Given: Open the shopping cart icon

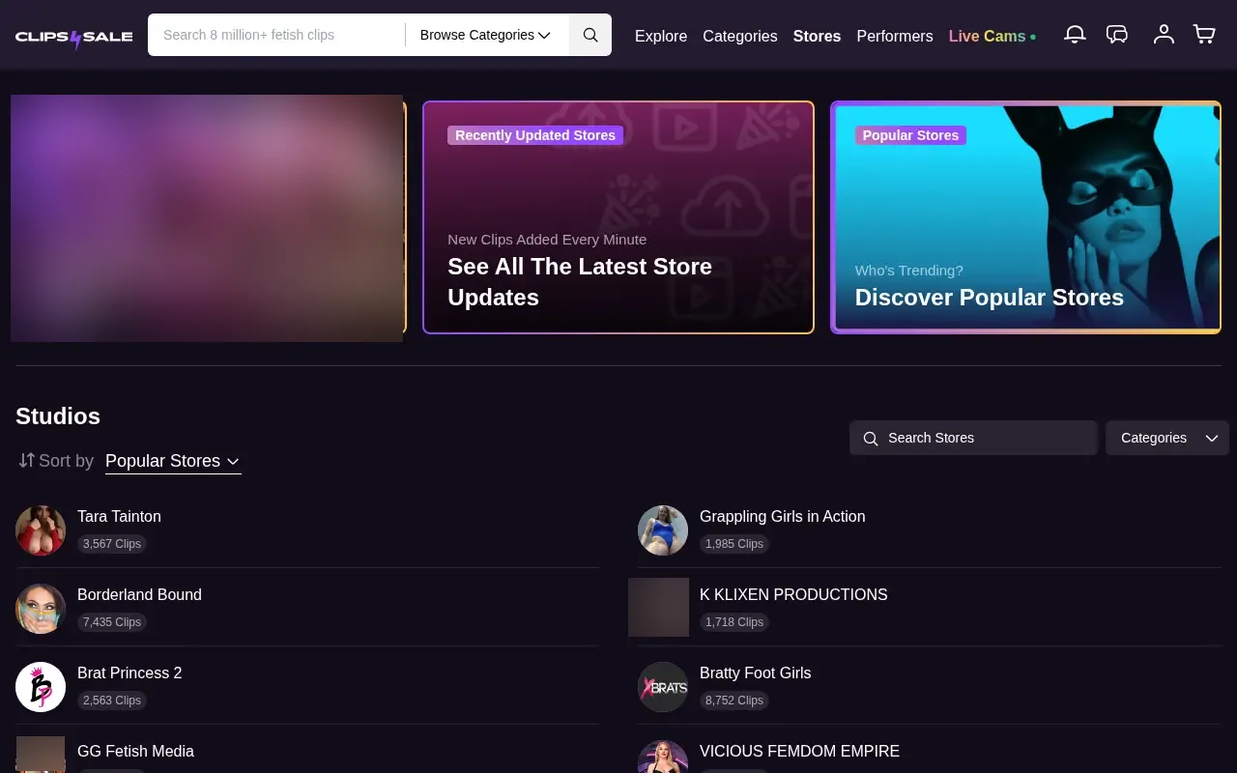Looking at the screenshot, I should click(x=1204, y=35).
